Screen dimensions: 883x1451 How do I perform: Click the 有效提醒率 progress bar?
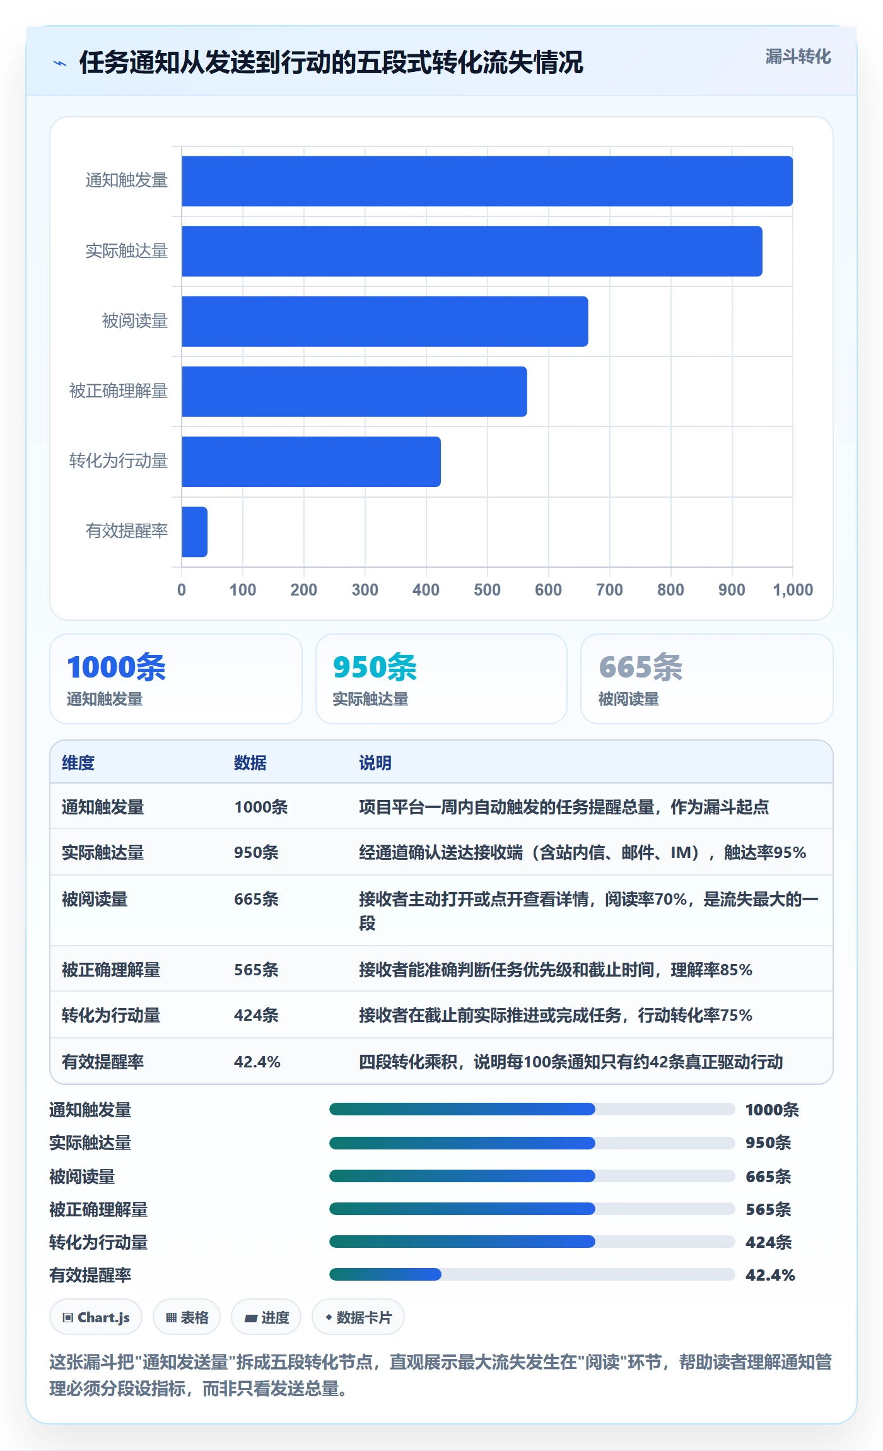pos(532,1274)
